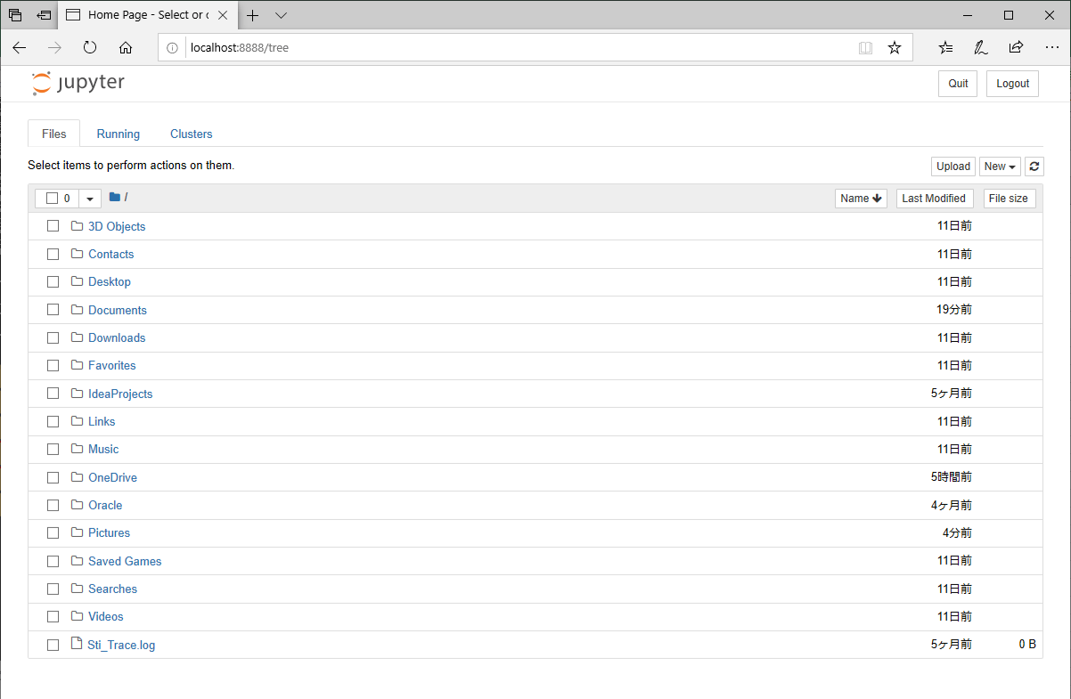This screenshot has width=1071, height=699.
Task: Open browser settings ellipsis menu
Action: [x=1051, y=48]
